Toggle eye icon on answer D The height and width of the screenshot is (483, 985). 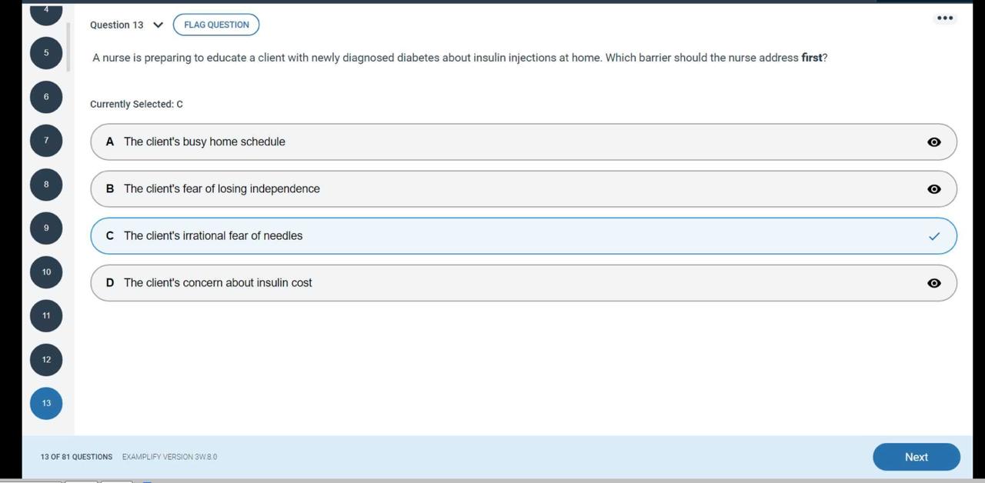click(934, 283)
